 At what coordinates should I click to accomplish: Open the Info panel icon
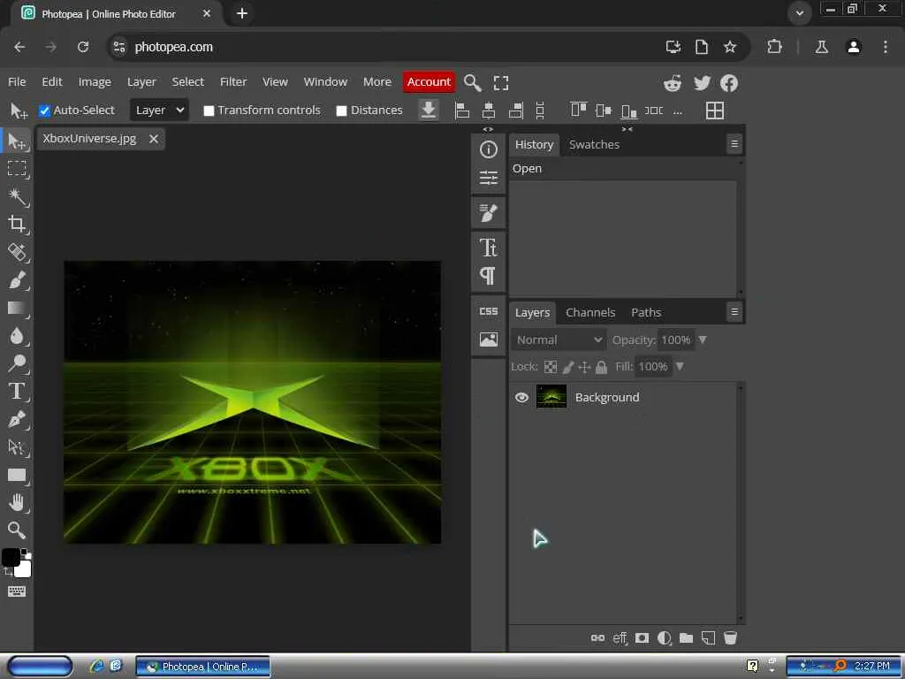coord(488,149)
